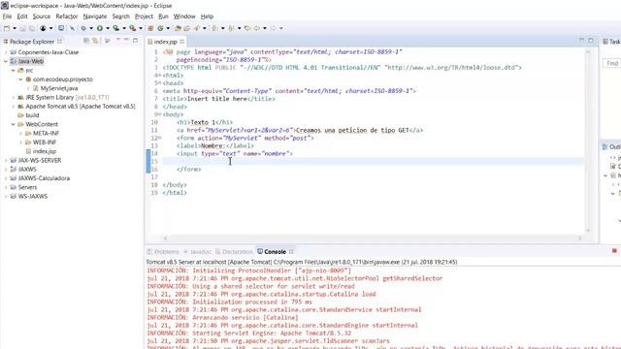Collapse the html code fold at line 4
621x349 pixels.
(159, 76)
